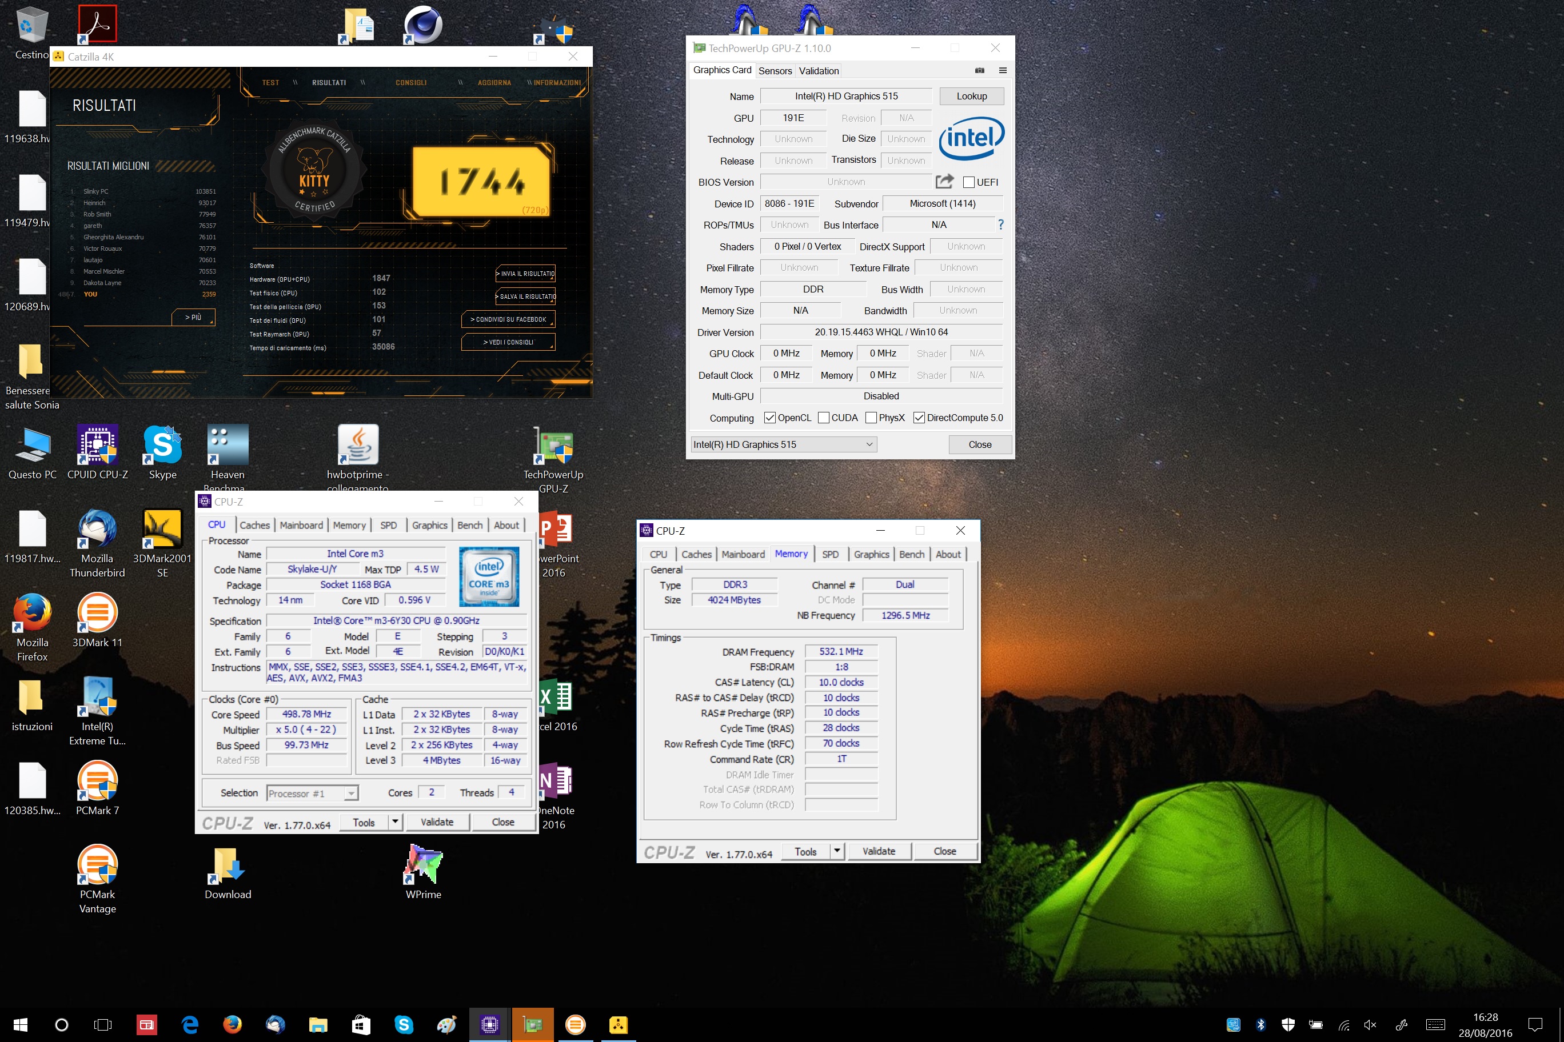Click Validate in left CPU-Z window
Image resolution: width=1564 pixels, height=1042 pixels.
437,821
